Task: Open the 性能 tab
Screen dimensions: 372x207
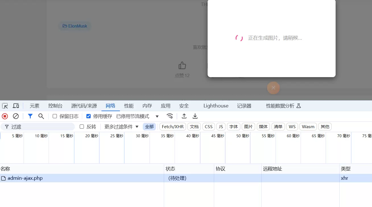Action: tap(129, 106)
